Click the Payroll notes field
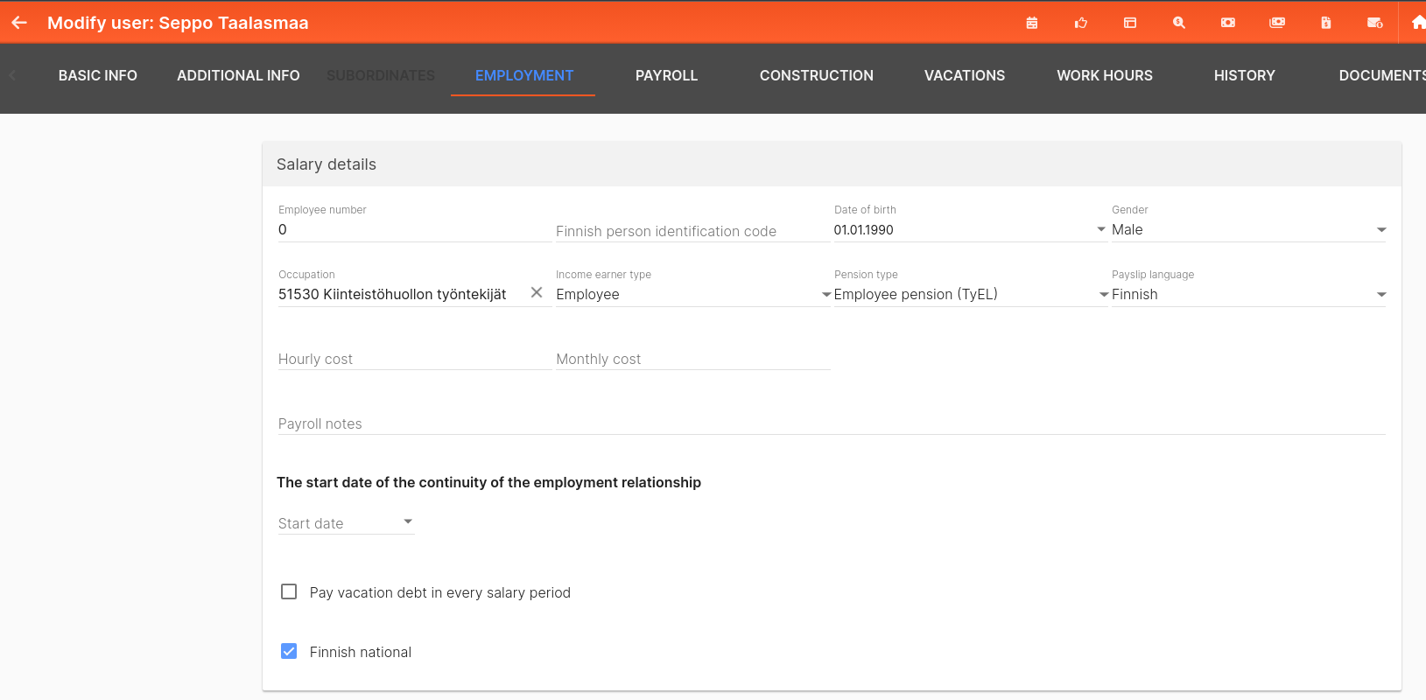Image resolution: width=1426 pixels, height=700 pixels. tap(832, 423)
